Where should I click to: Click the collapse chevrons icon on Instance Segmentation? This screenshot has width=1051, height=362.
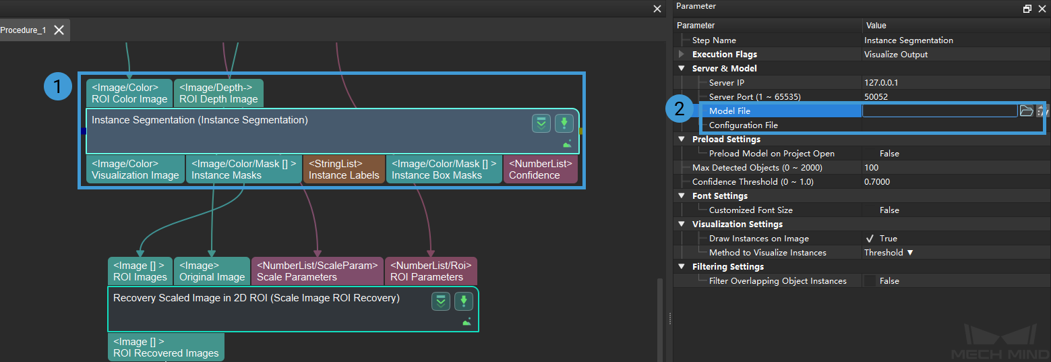pyautogui.click(x=541, y=123)
